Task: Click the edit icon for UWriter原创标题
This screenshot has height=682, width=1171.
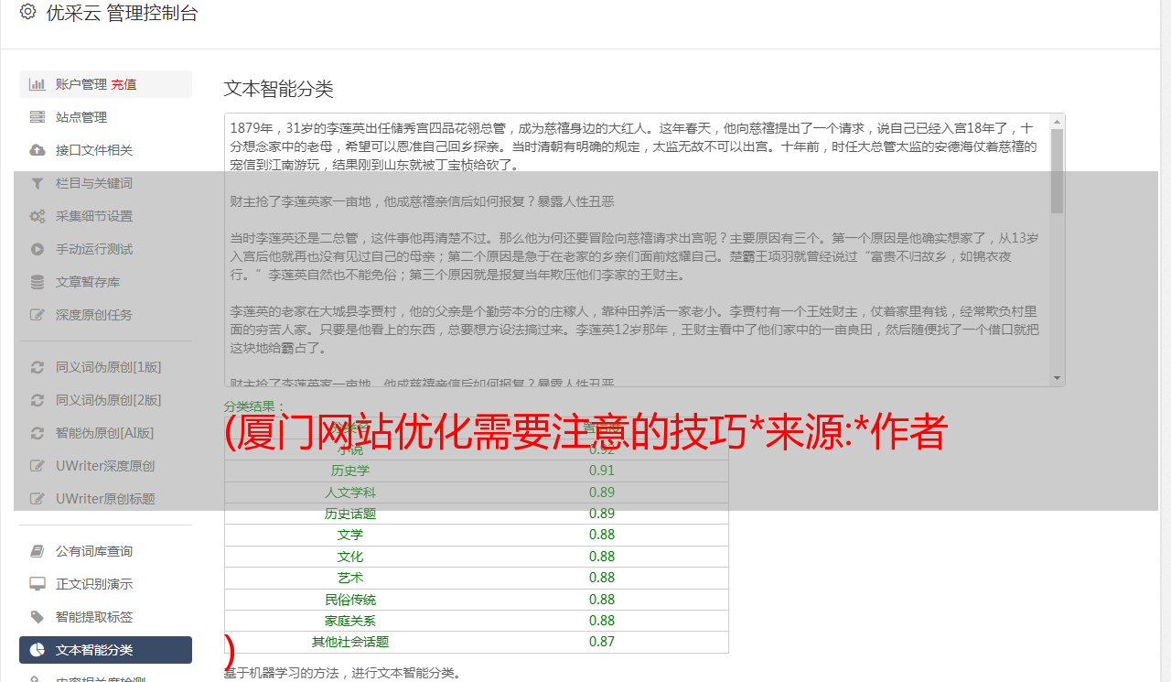Action: [x=38, y=499]
